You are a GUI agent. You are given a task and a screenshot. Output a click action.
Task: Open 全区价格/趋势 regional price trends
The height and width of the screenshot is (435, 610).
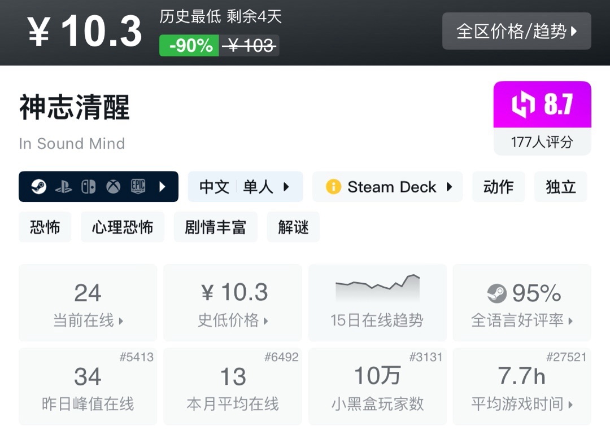tap(516, 31)
